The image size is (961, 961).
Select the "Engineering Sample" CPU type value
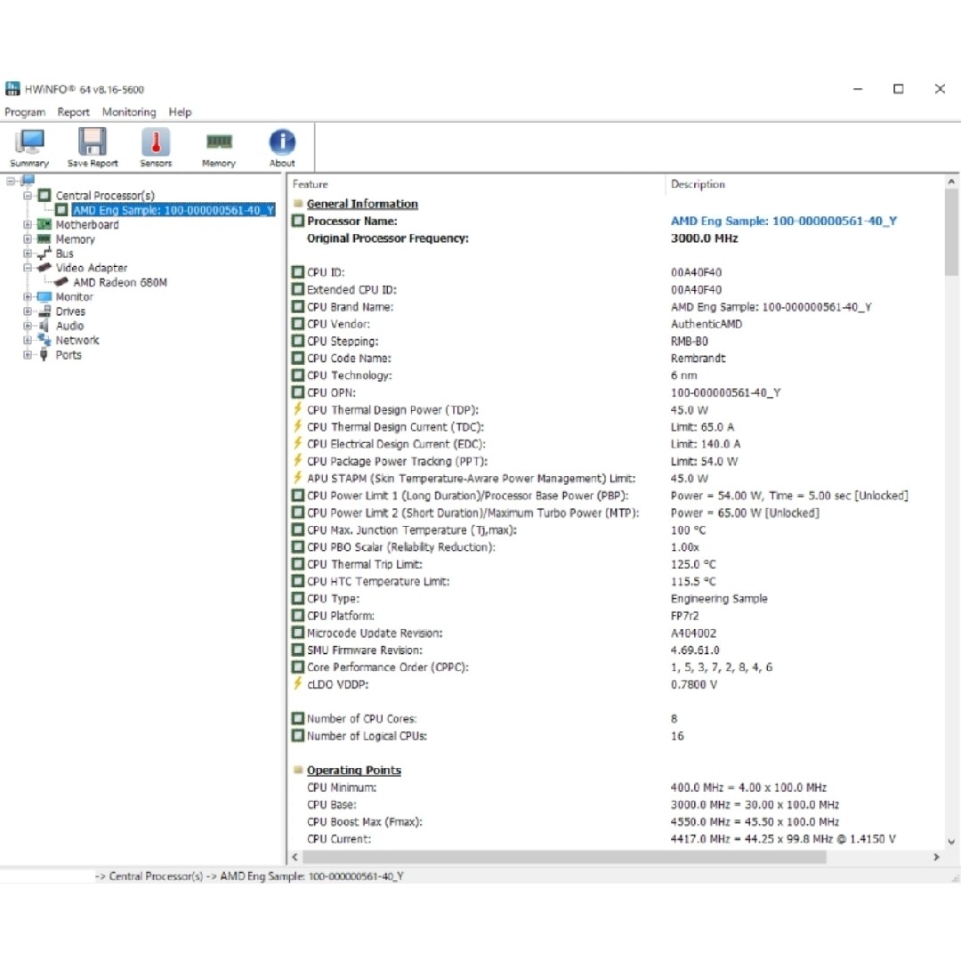(719, 598)
